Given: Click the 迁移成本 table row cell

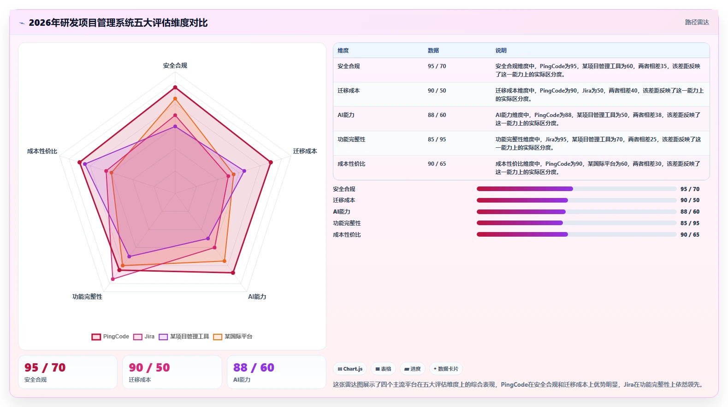Looking at the screenshot, I should pos(349,91).
